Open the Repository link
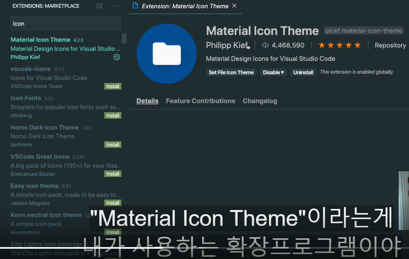This screenshot has height=259, width=409. point(390,45)
